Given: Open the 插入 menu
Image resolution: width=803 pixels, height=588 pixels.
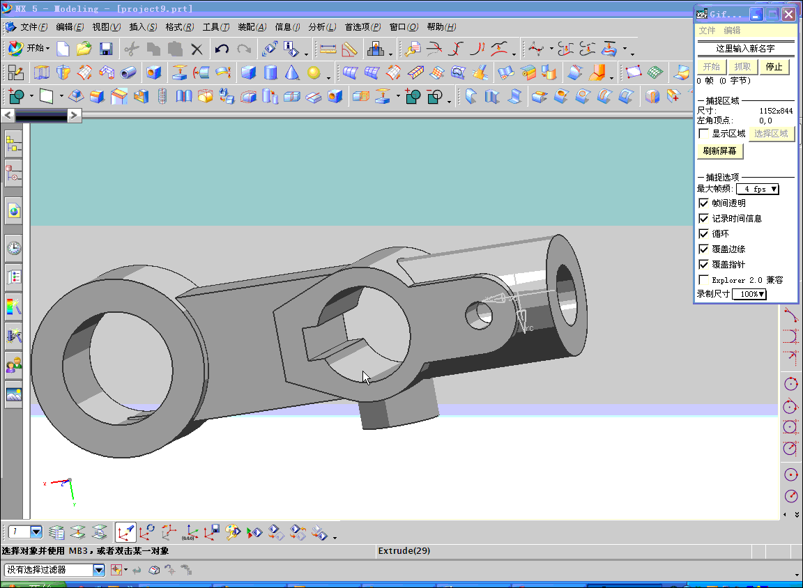Looking at the screenshot, I should click(x=144, y=26).
